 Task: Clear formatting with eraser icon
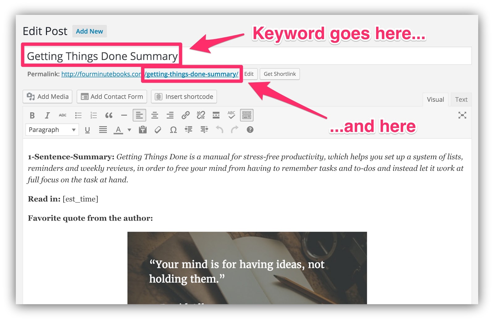click(158, 130)
